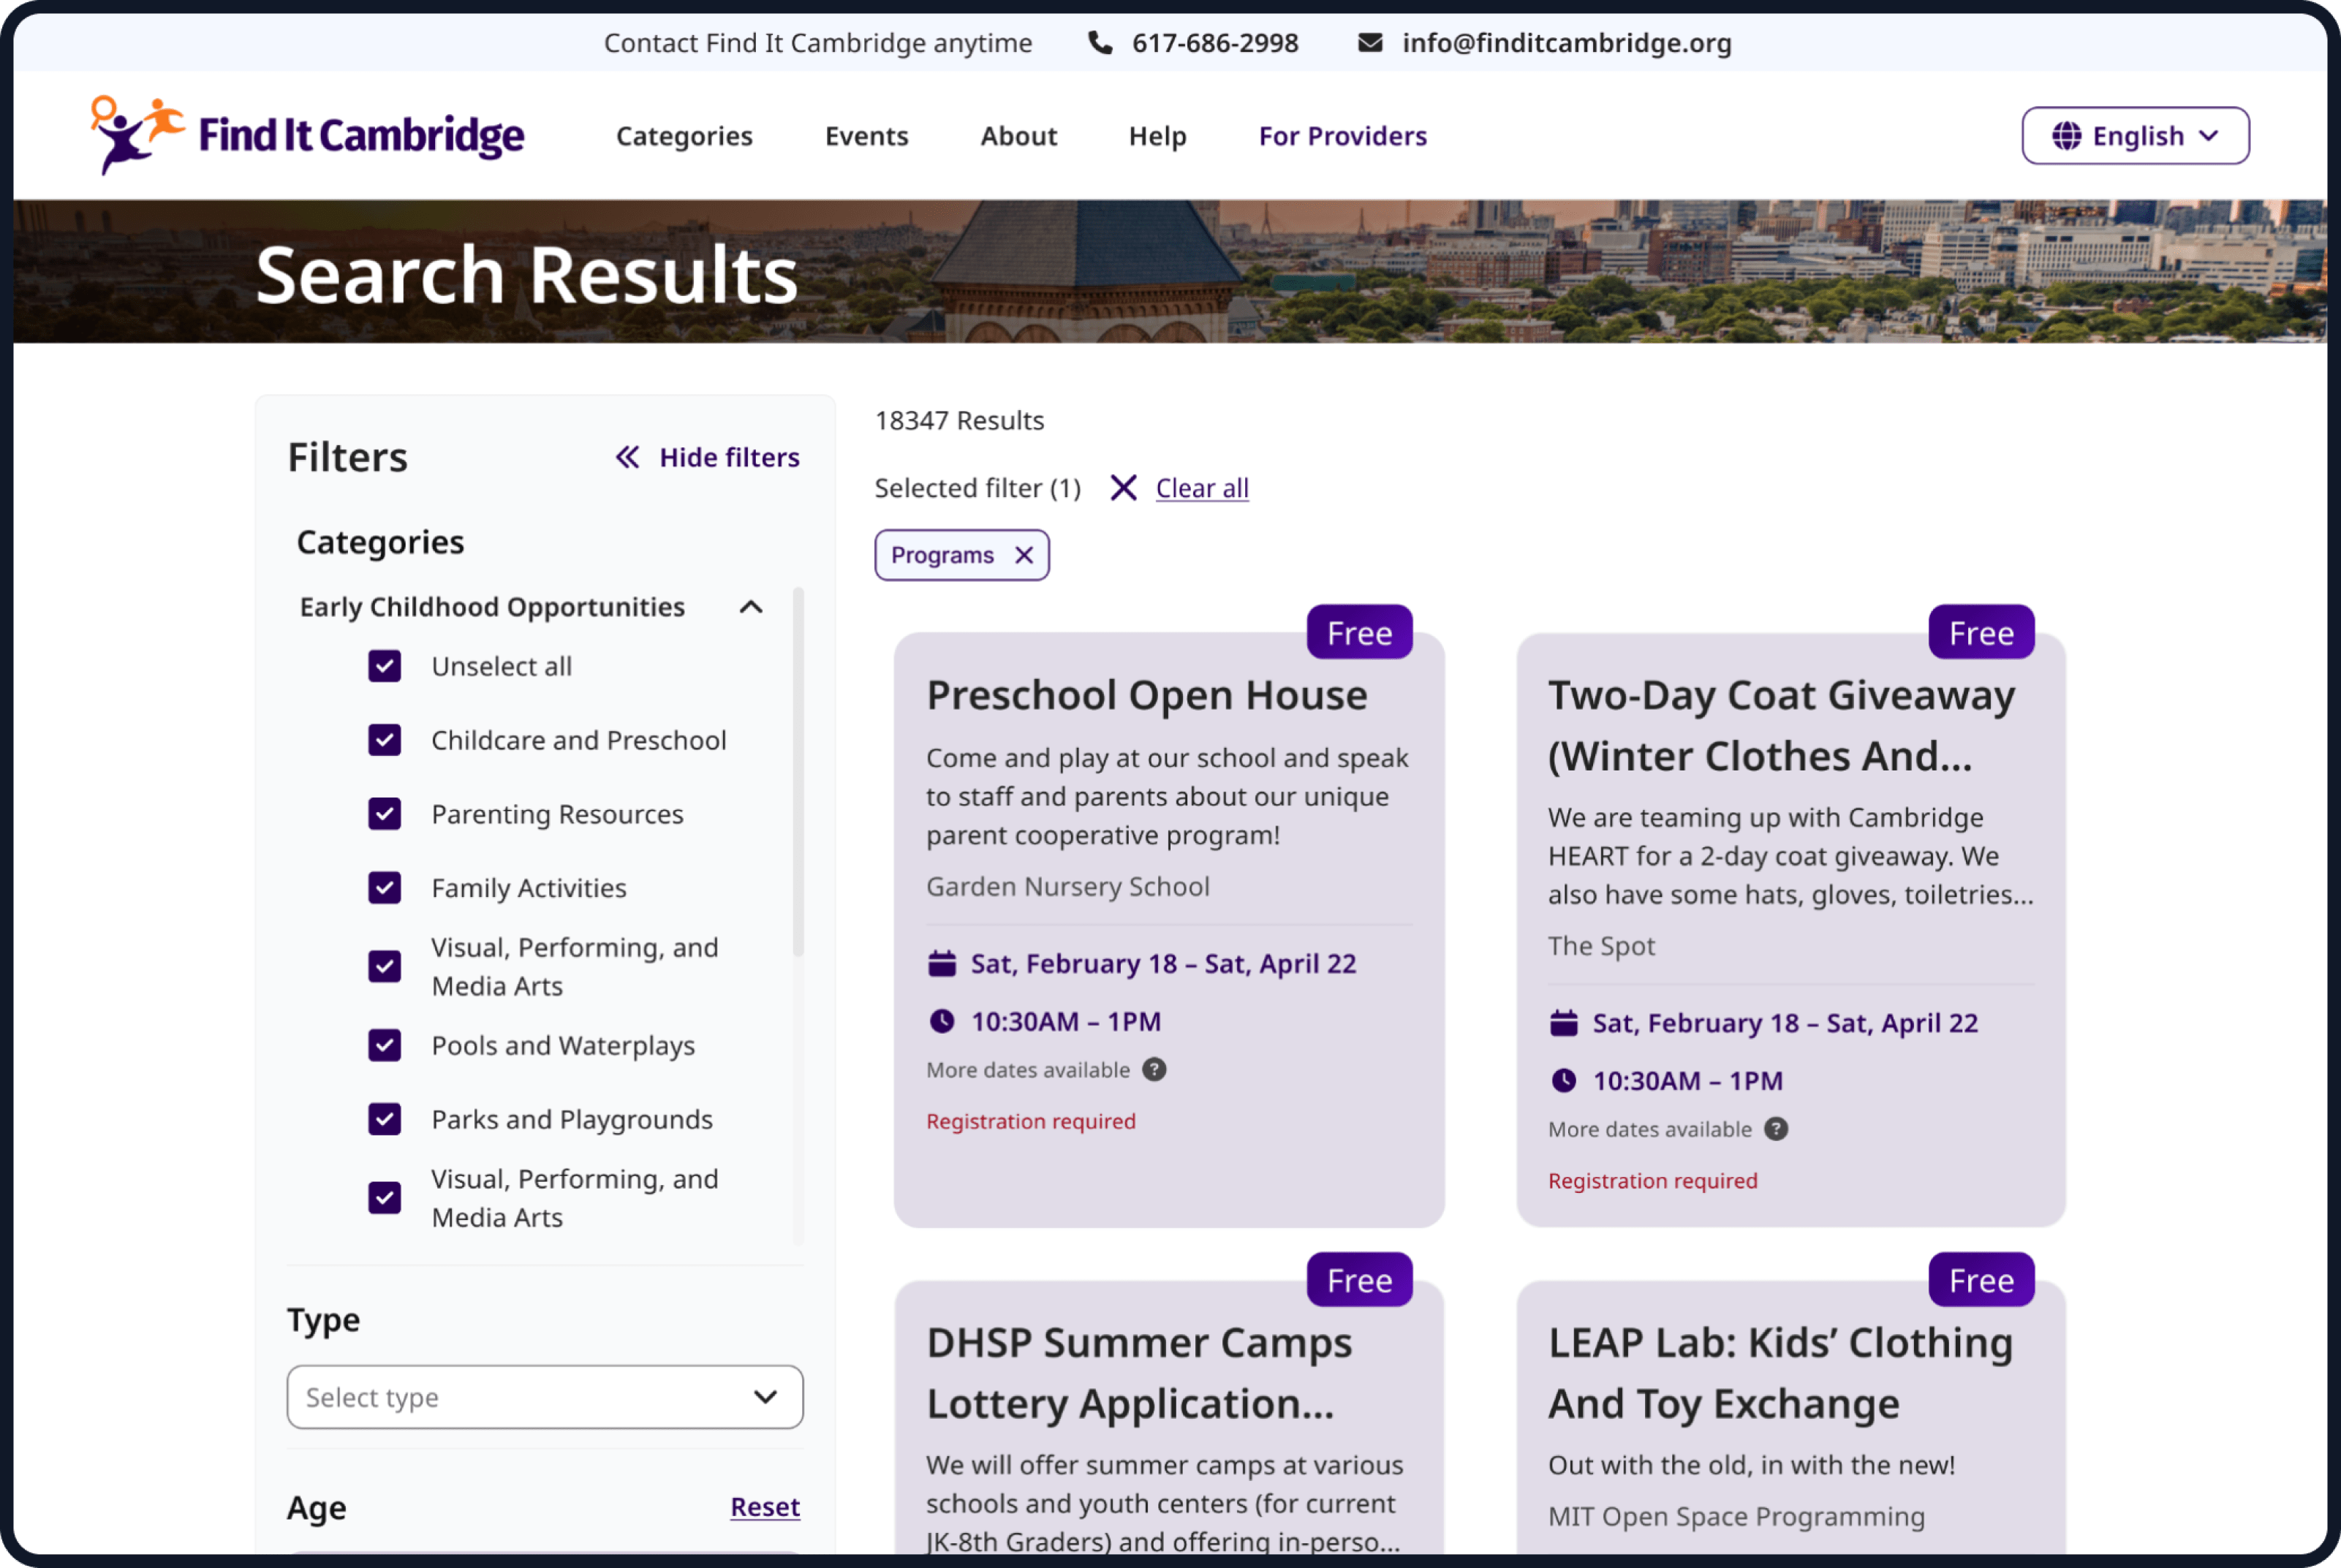The height and width of the screenshot is (1568, 2341).
Task: Uncheck Parks and Playgrounds
Action: [385, 1119]
